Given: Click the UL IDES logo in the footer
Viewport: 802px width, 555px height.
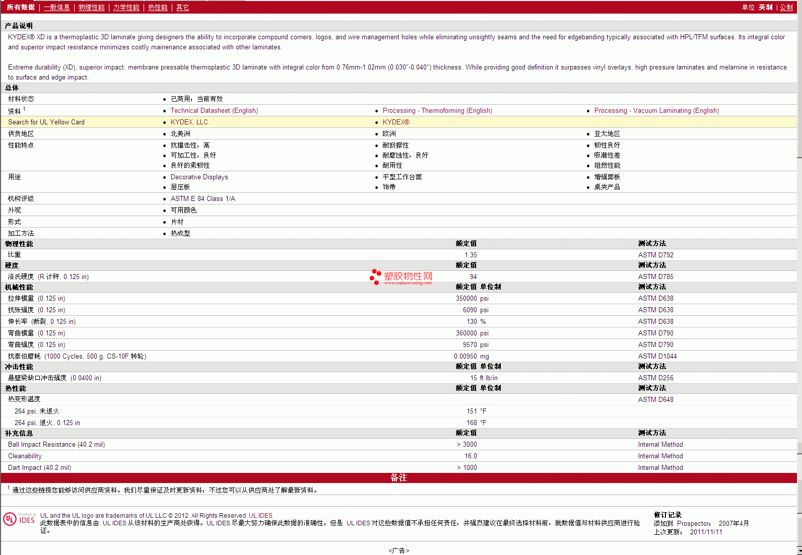Looking at the screenshot, I should [19, 519].
